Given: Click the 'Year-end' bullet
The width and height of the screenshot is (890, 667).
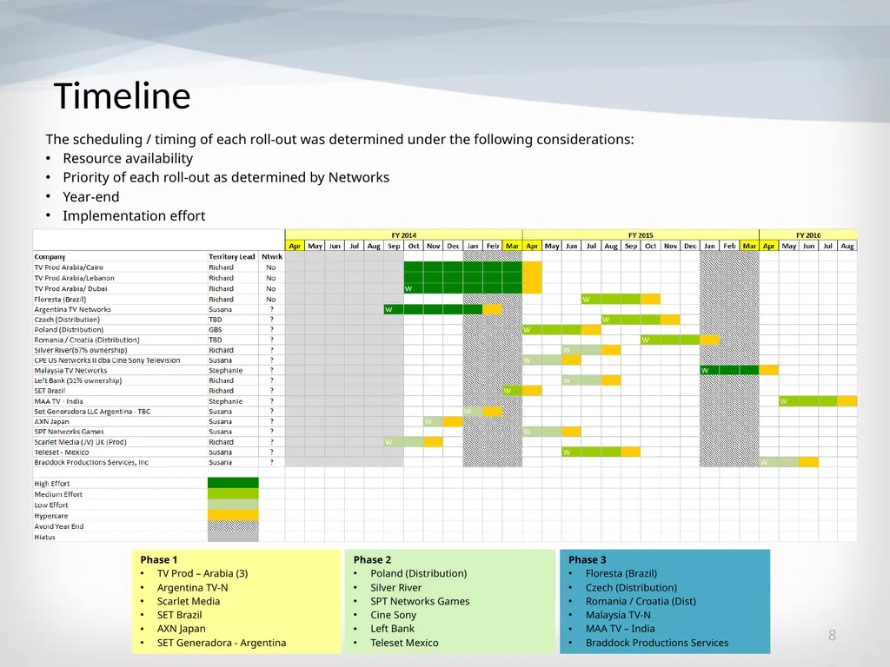Looking at the screenshot, I should point(90,197).
